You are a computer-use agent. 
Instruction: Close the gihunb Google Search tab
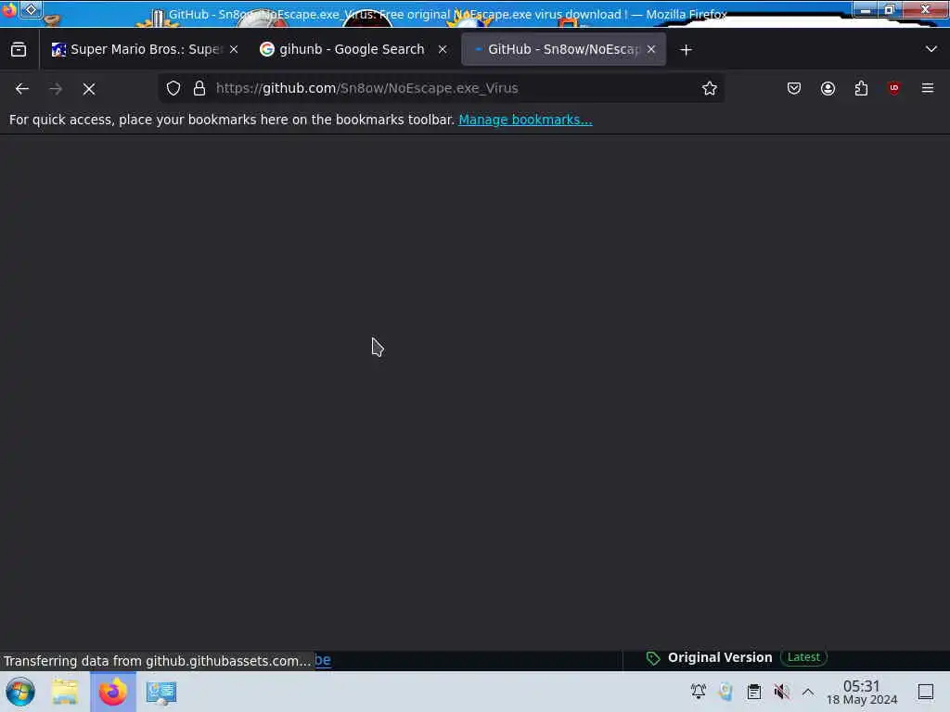click(x=443, y=50)
